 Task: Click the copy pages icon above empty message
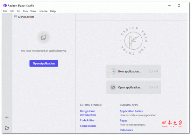coord(44,37)
